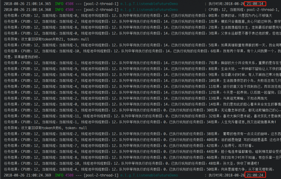Image resolution: width=281 pixels, height=179 pixels.
Task: Click the timestamp "2018-08-26 21:08:14.368"
Action: tap(28, 10)
